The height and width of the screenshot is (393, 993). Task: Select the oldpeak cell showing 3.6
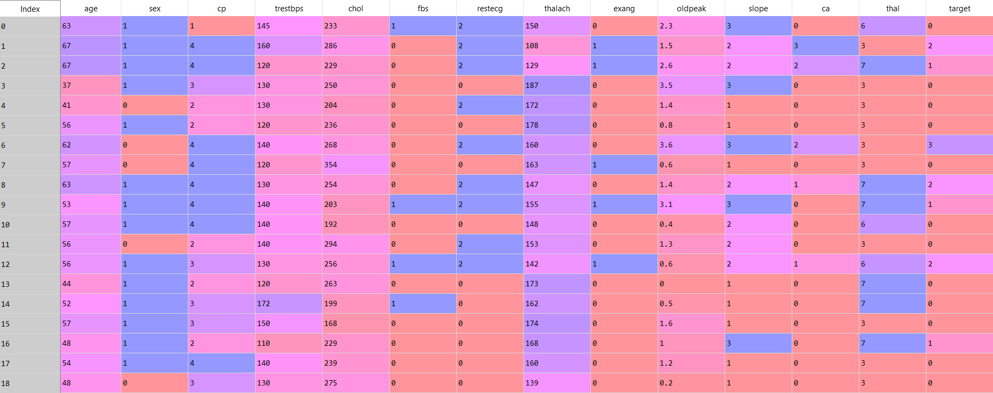(691, 145)
